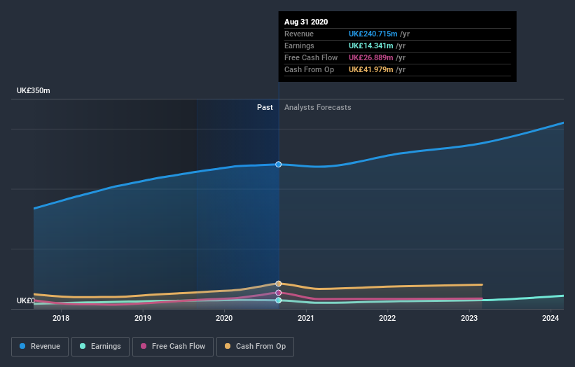
Task: Click the Earnings row label in tooltip
Action: coord(299,46)
